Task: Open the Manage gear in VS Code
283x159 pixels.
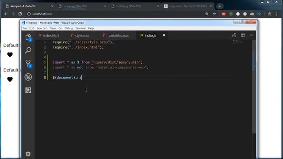Action: (28, 154)
